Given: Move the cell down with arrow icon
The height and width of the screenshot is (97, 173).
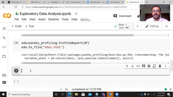Looking at the screenshot, I should coord(132,66).
